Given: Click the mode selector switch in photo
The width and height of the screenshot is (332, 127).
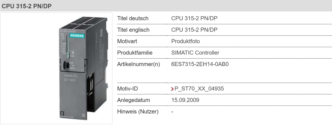Looking at the screenshot, I should [66, 65].
